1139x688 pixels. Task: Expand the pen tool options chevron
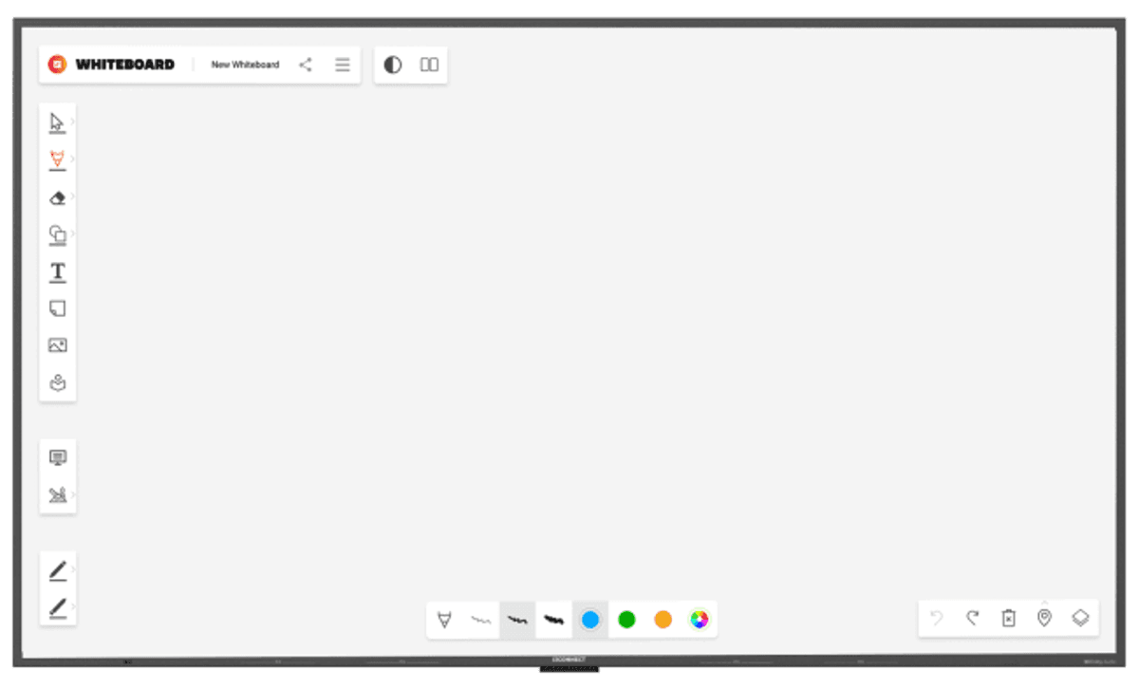73,158
